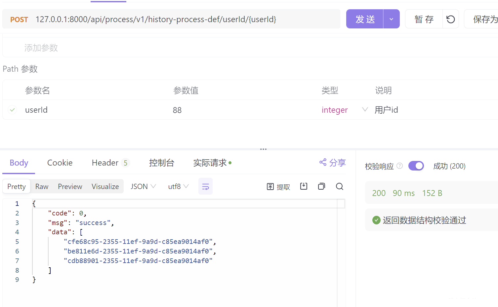Image resolution: width=498 pixels, height=307 pixels.
Task: Click the 152 B response size
Action: click(432, 193)
